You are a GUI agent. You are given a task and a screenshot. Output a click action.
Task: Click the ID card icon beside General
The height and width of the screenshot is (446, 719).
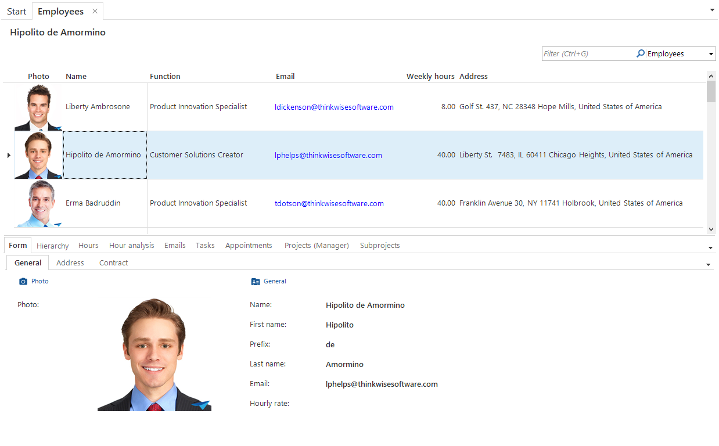(256, 282)
